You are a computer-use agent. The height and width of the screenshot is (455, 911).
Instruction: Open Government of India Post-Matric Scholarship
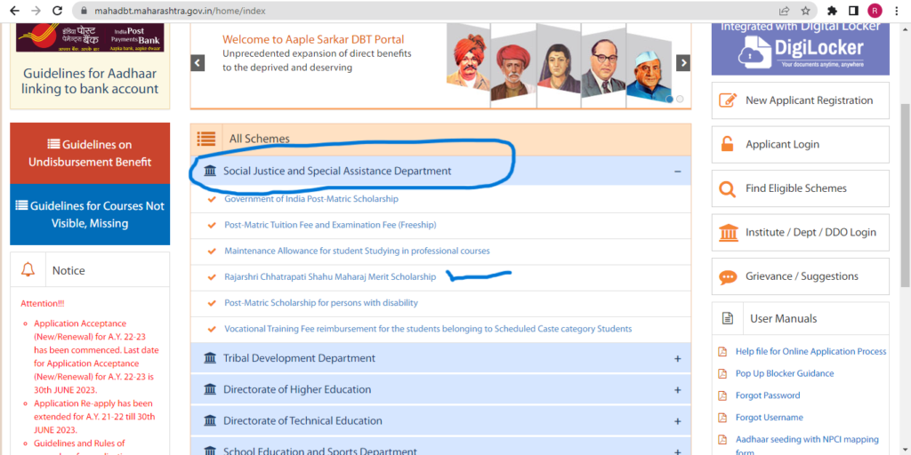coord(311,199)
